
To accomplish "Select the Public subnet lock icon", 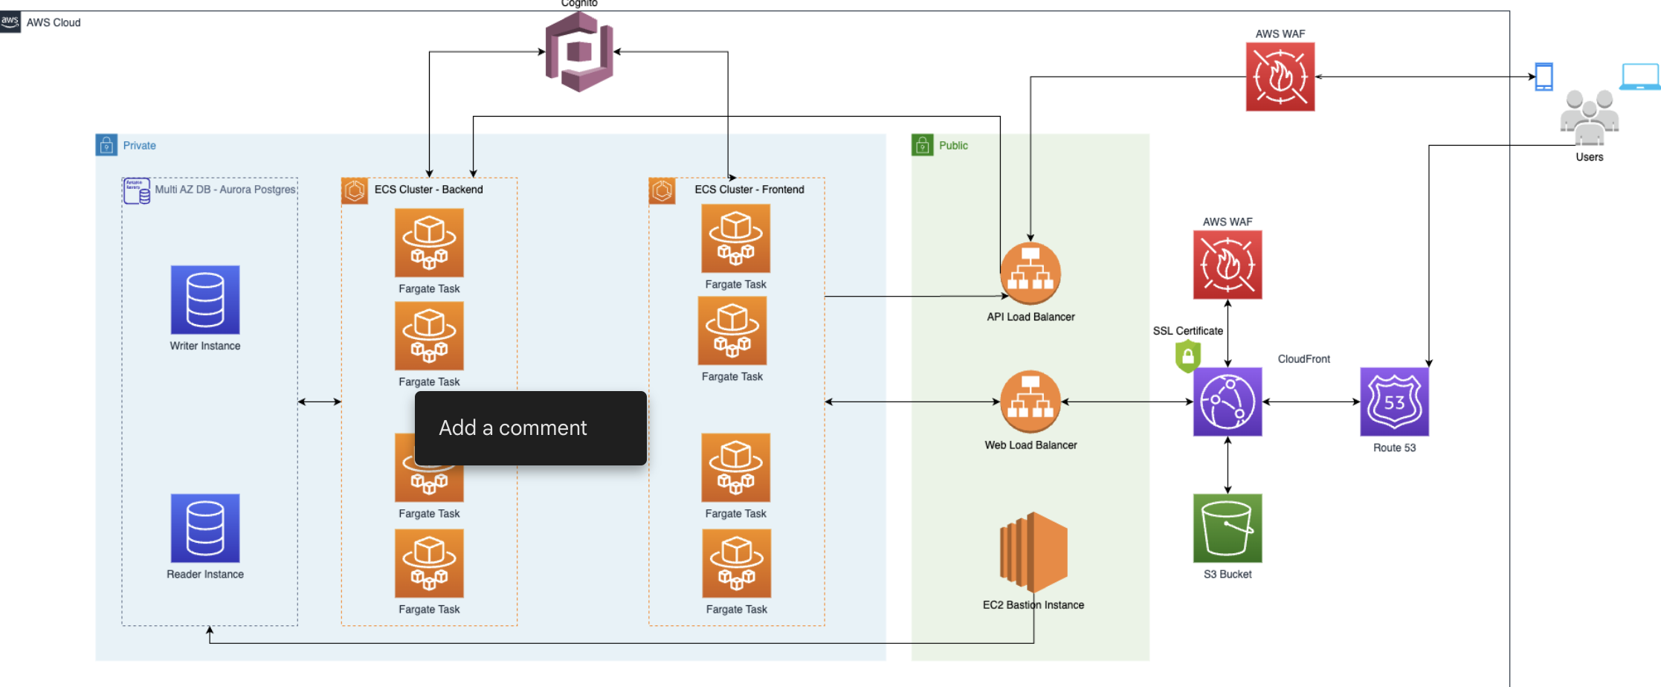I will [x=922, y=145].
